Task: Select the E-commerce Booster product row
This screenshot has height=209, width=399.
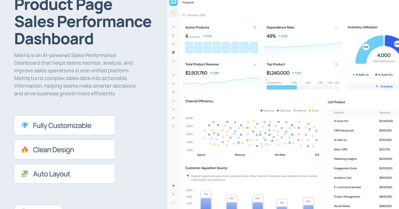Action: coord(363,187)
